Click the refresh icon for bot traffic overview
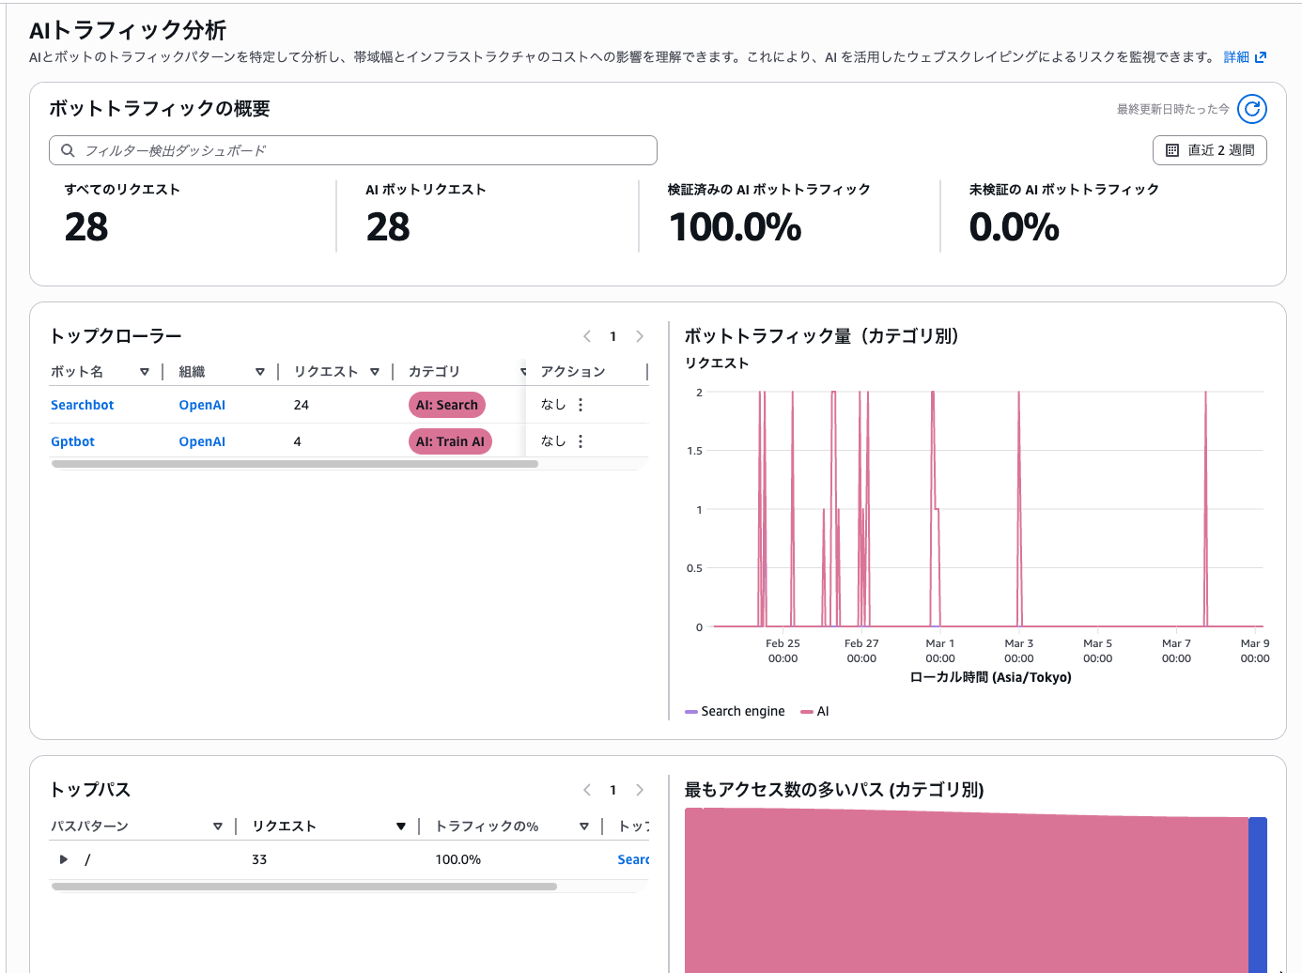1302x973 pixels. point(1251,109)
